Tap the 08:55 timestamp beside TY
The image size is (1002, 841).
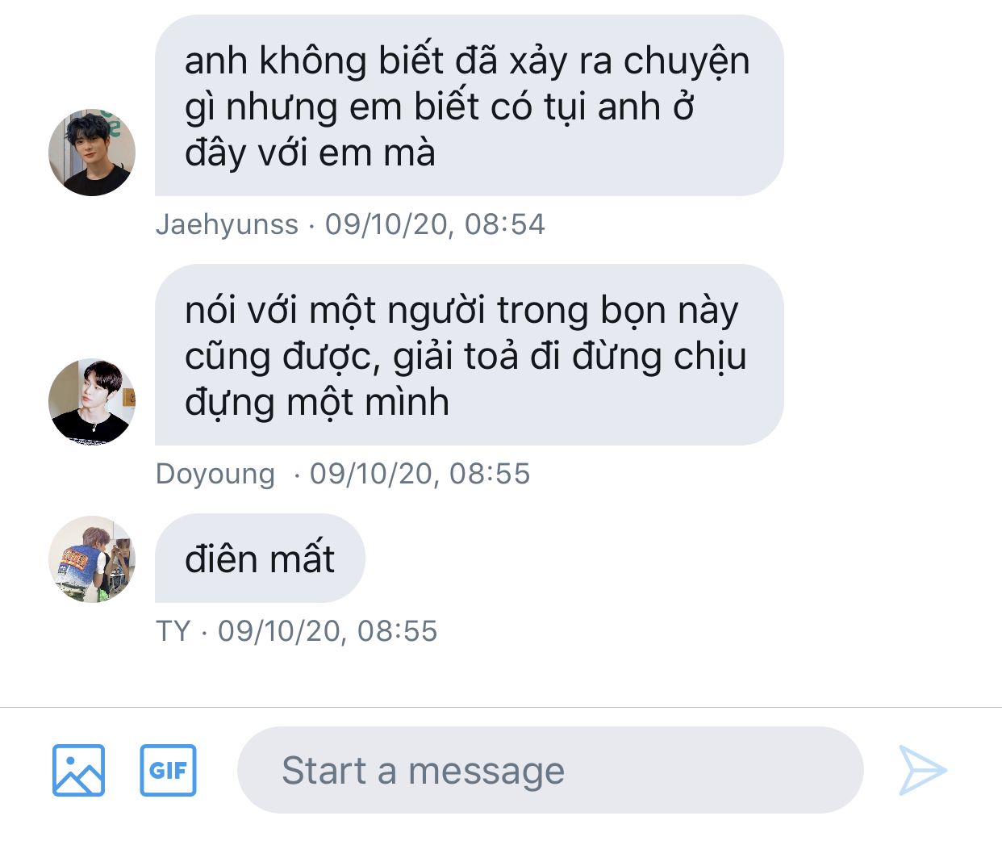[x=327, y=631]
